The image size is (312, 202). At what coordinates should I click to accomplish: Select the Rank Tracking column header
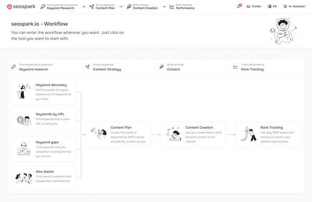(267, 67)
